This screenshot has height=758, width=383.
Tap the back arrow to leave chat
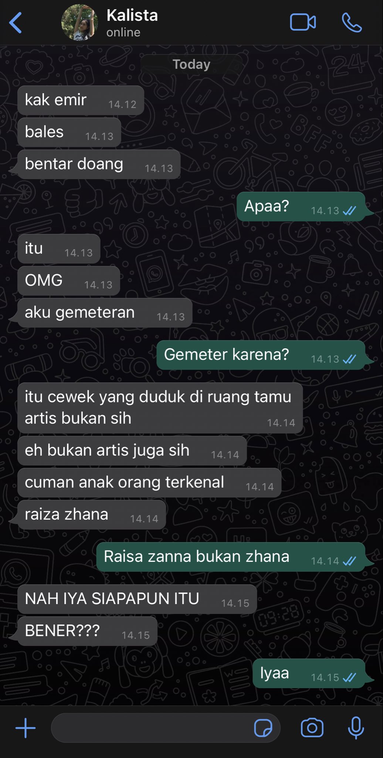[16, 23]
